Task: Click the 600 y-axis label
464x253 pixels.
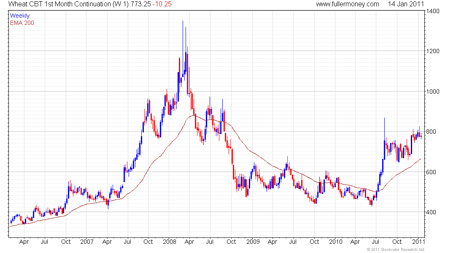Action: pyautogui.click(x=431, y=172)
